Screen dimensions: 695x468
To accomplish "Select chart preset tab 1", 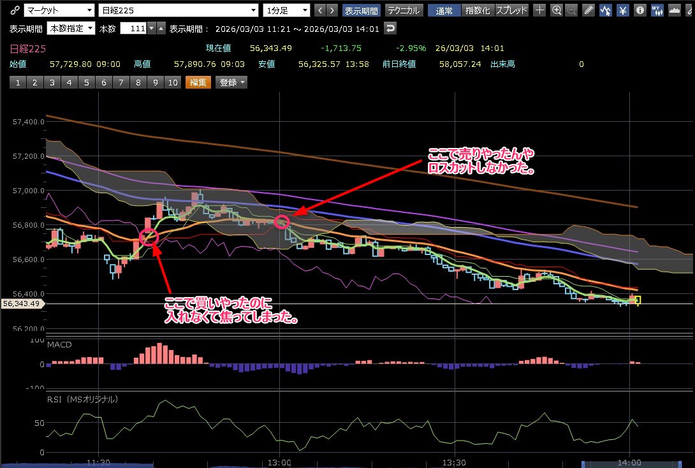I will click(x=18, y=82).
